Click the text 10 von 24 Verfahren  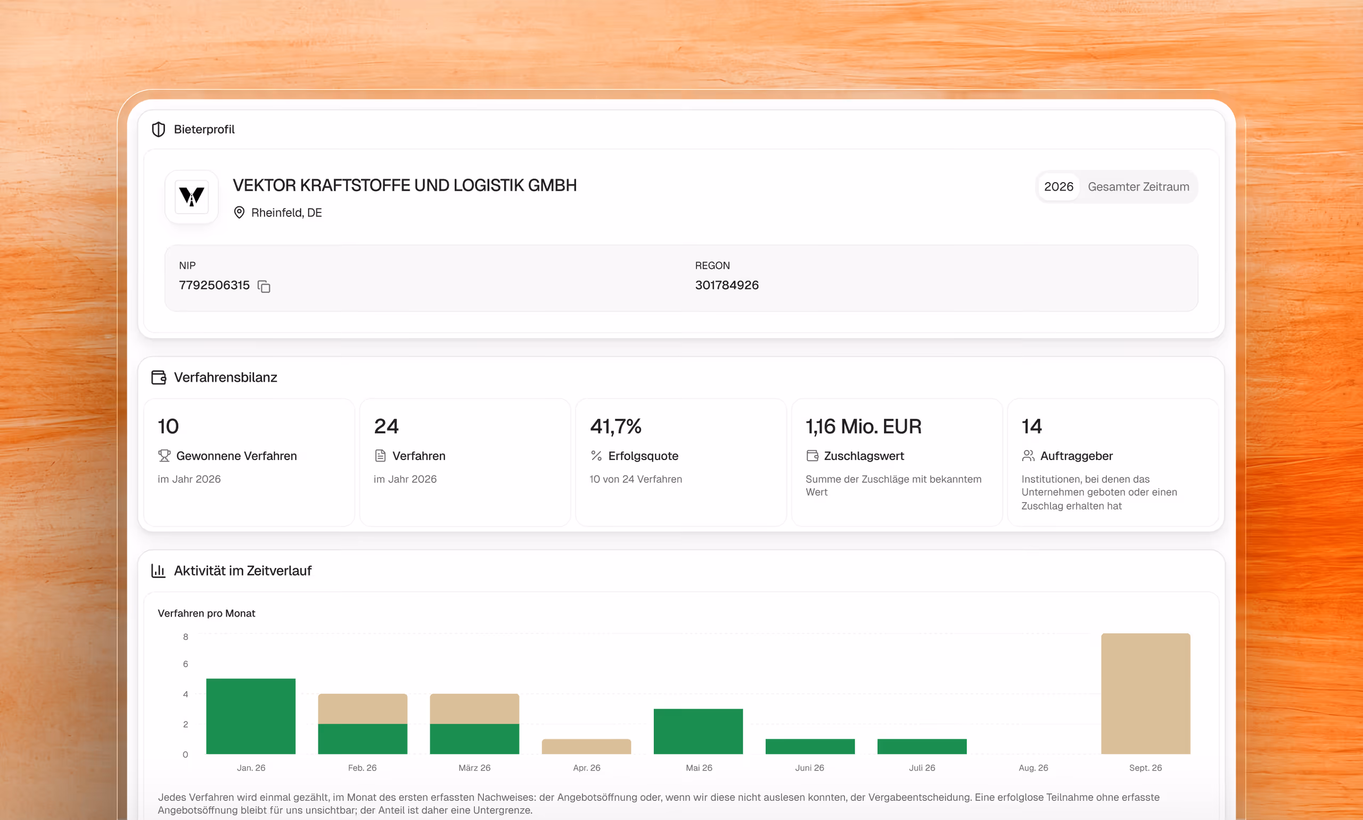636,479
